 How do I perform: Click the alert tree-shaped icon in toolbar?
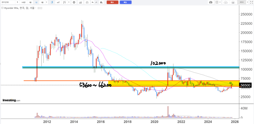(x=101, y=2)
